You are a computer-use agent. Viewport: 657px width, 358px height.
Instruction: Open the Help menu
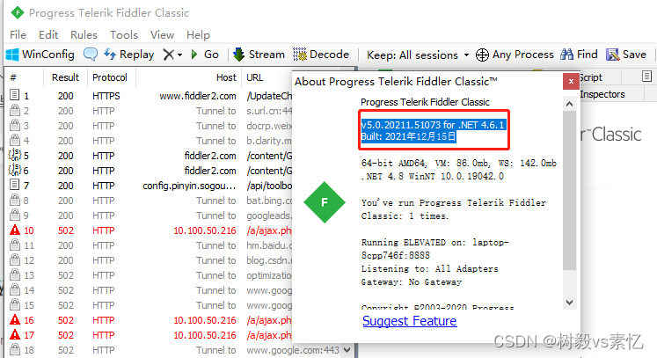click(x=198, y=35)
